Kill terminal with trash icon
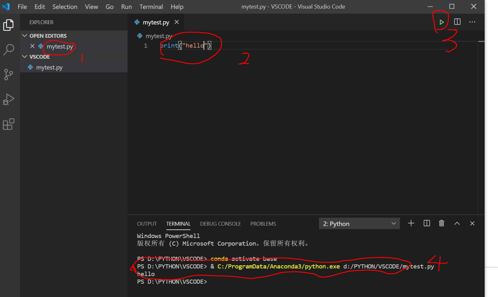The height and width of the screenshot is (297, 498). [x=442, y=223]
